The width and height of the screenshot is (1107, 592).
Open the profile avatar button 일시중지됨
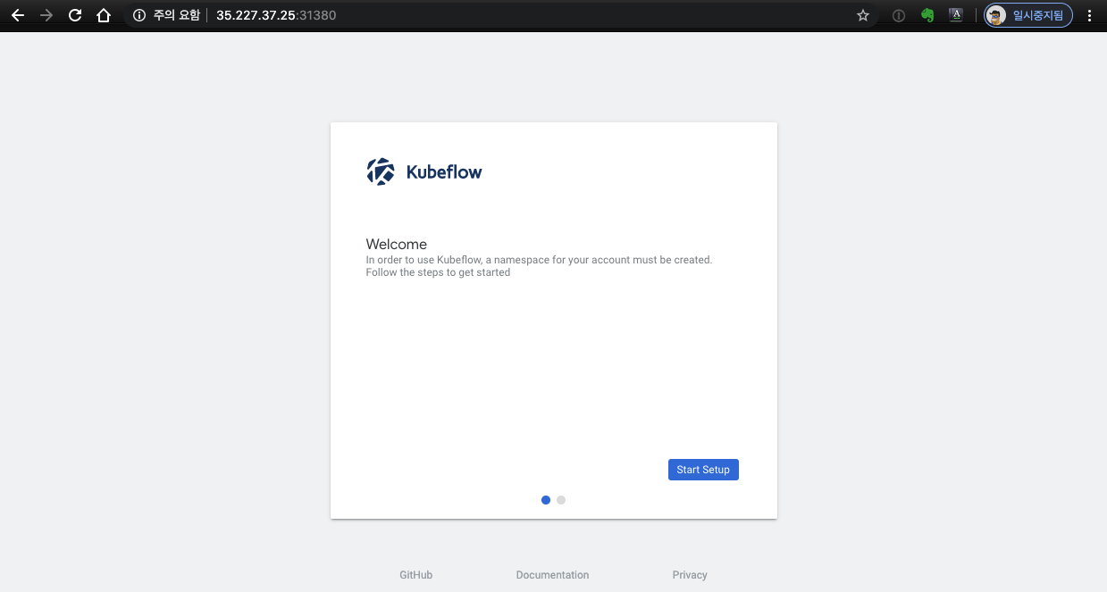(1028, 15)
